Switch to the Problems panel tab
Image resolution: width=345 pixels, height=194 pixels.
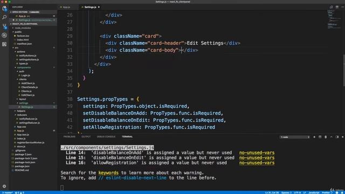pos(70,137)
